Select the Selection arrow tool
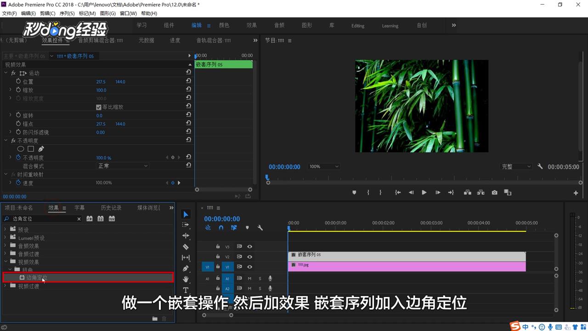This screenshot has height=331, width=588. [x=186, y=214]
